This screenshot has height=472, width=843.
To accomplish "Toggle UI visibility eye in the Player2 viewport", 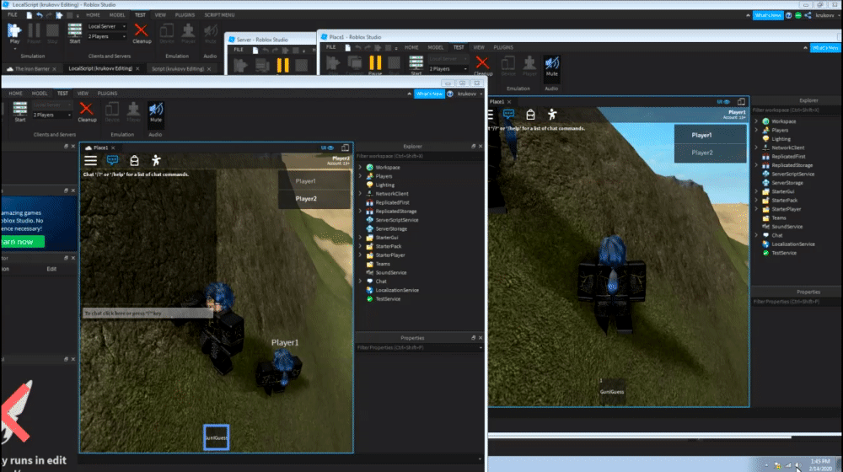I will (327, 147).
